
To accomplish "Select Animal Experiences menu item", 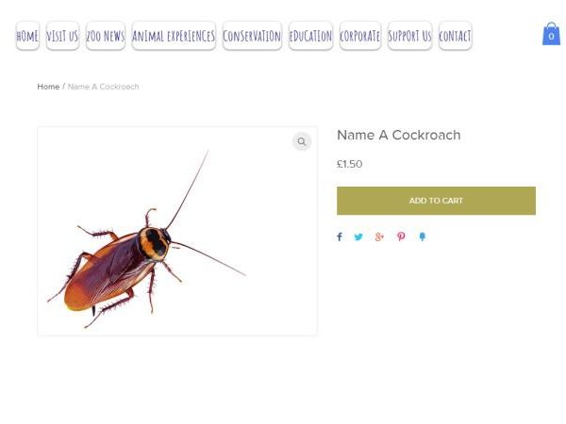I will pyautogui.click(x=174, y=36).
